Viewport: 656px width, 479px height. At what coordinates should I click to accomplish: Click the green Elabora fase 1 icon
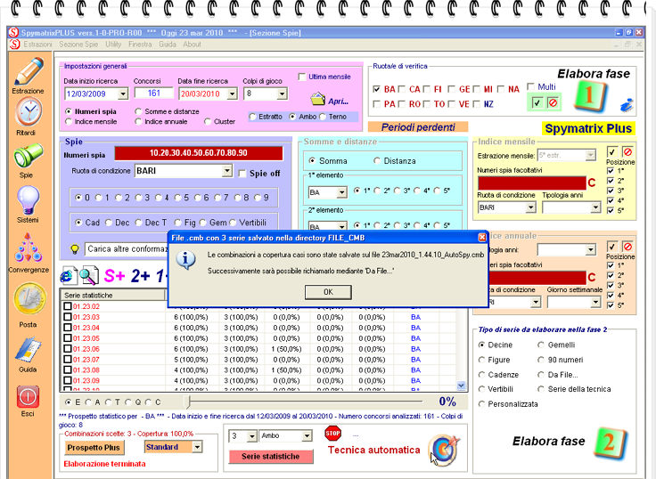590,96
